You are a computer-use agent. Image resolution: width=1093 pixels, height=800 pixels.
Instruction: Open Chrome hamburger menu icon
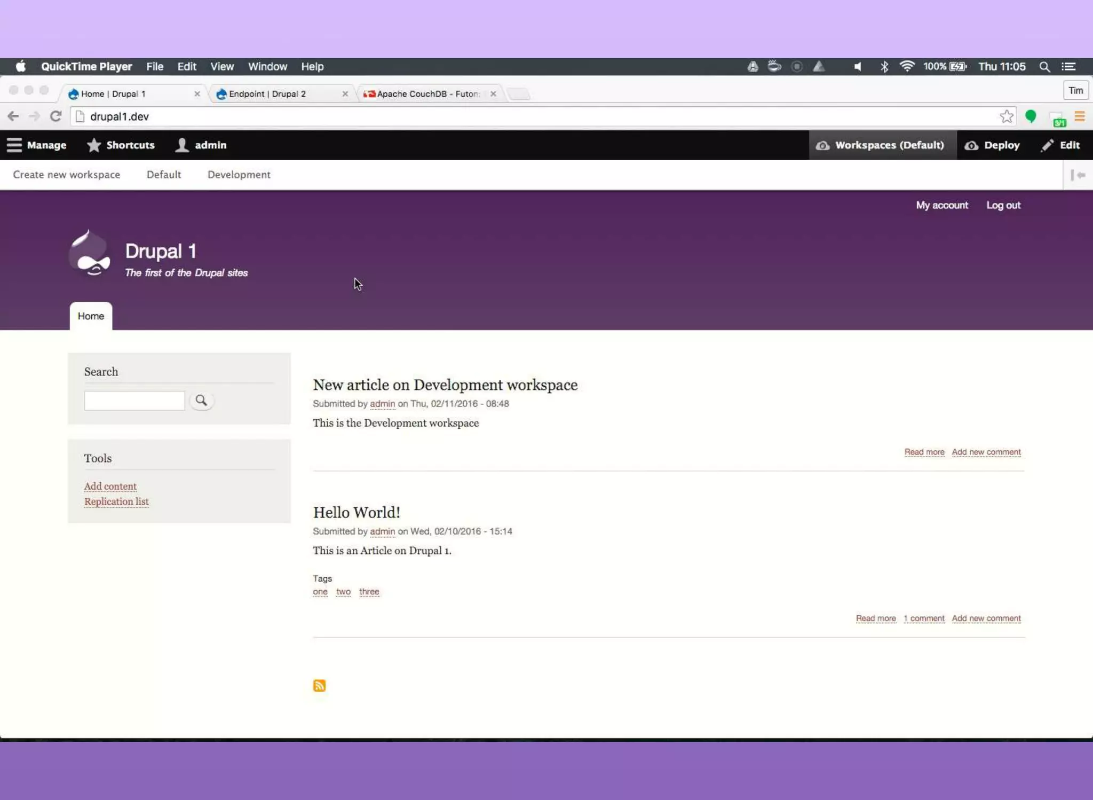pos(1079,116)
